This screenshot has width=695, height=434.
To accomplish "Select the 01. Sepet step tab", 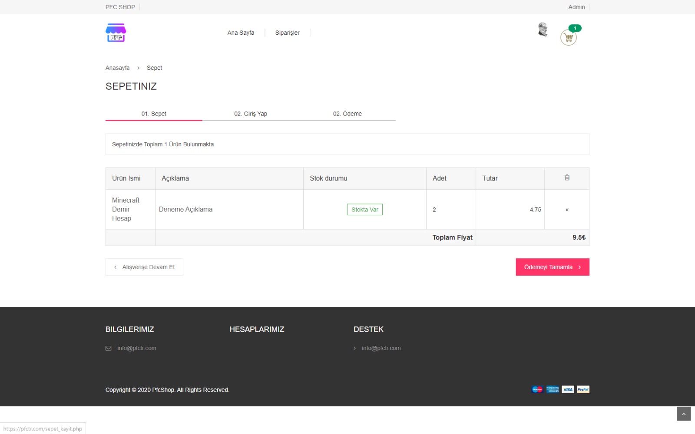I will pyautogui.click(x=154, y=114).
